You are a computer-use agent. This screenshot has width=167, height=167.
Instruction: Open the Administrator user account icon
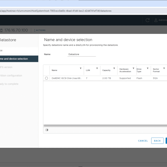coord(156,20)
